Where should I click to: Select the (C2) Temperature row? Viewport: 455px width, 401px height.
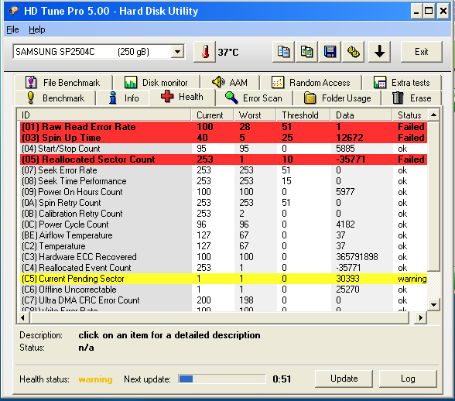(224, 246)
